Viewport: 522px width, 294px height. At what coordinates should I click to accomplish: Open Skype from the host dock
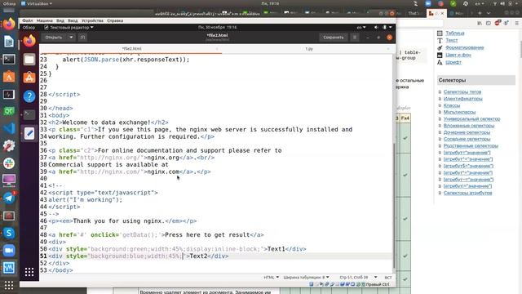click(x=9, y=233)
